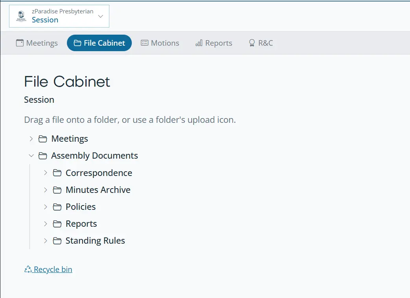410x298 pixels.
Task: Click the Paradise Presbyterian palm tree logo
Action: point(21,16)
